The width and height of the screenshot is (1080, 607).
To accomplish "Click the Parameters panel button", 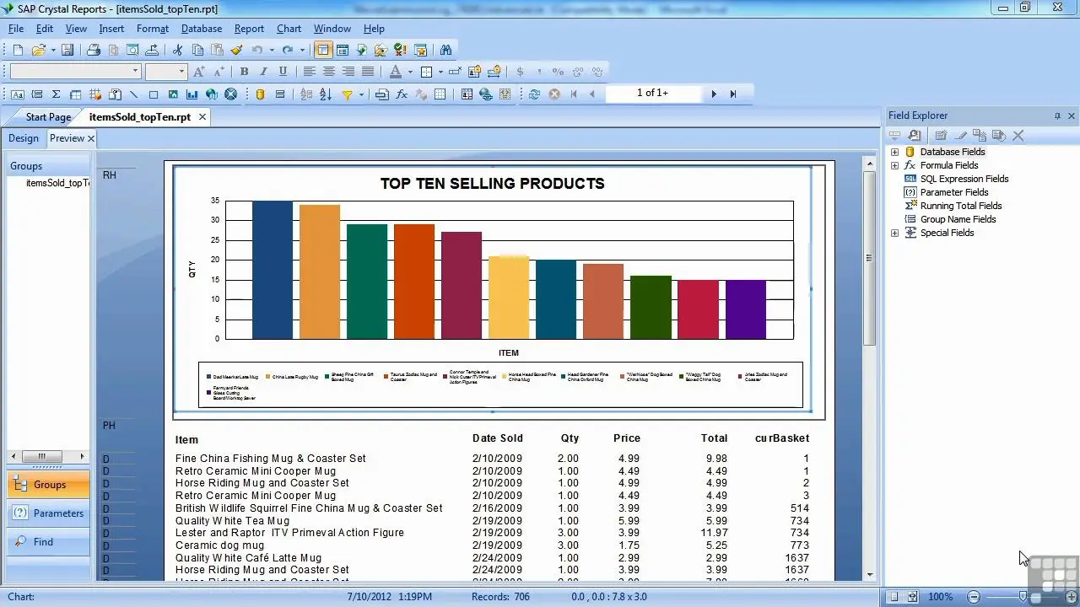I will point(48,513).
